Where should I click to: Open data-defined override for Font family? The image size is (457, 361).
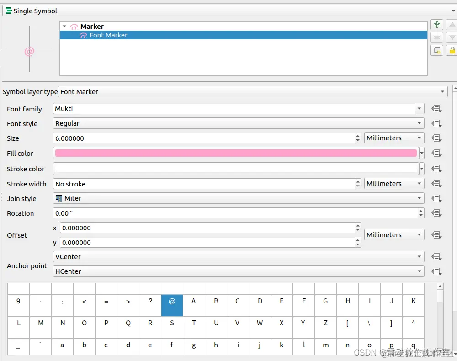436,109
